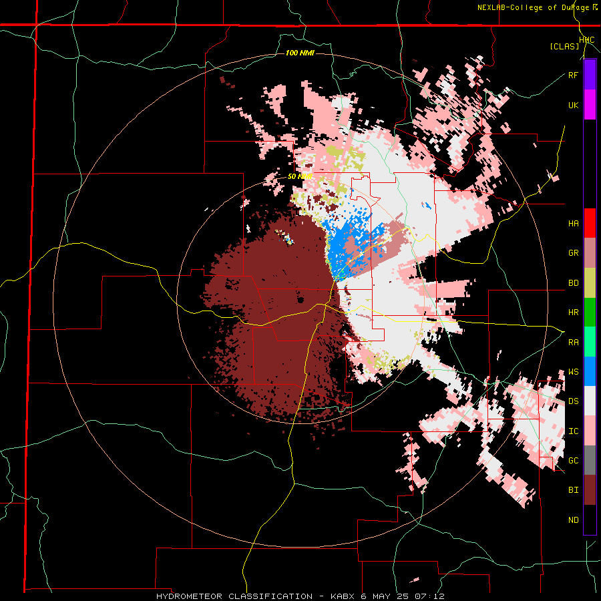
Task: Click the 'IC' legend label text
Action: click(573, 431)
